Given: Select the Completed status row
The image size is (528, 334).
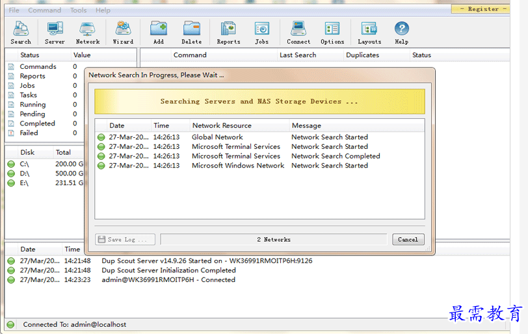Looking at the screenshot, I should pos(37,123).
